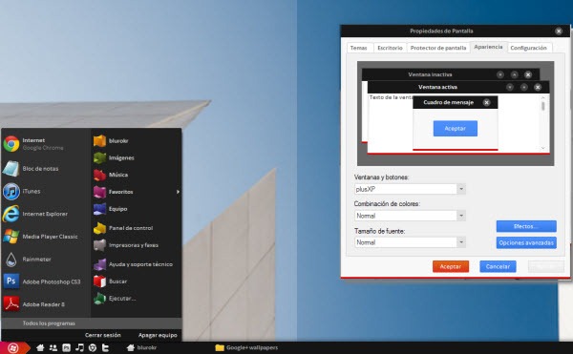
Task: Click the home icon in quick launch
Action: click(40, 347)
